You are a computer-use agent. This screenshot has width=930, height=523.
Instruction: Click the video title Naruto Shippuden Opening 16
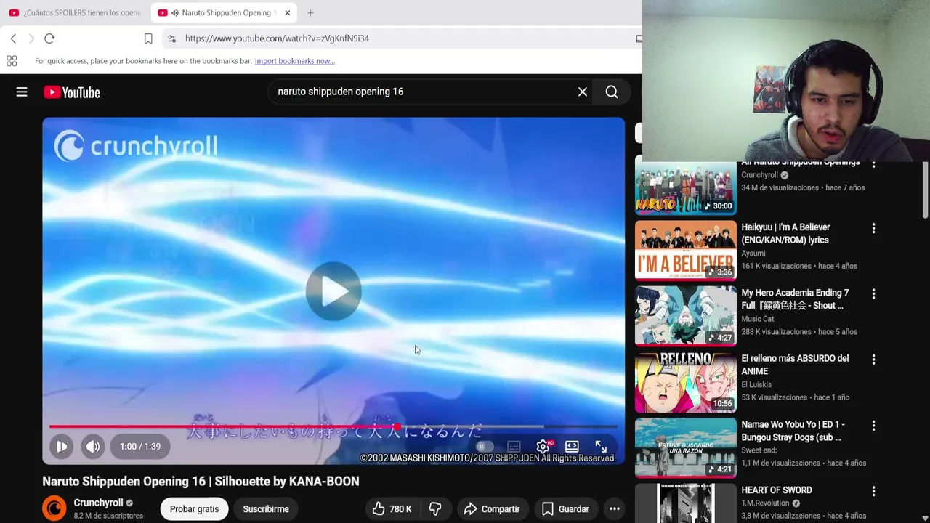coord(201,481)
